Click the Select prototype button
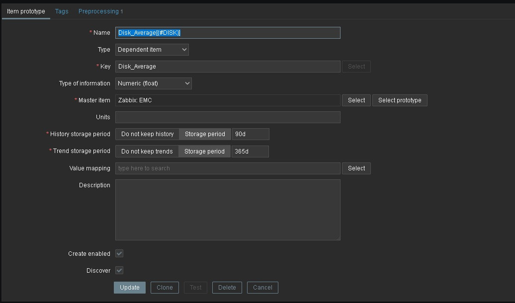This screenshot has width=515, height=303. (399, 100)
